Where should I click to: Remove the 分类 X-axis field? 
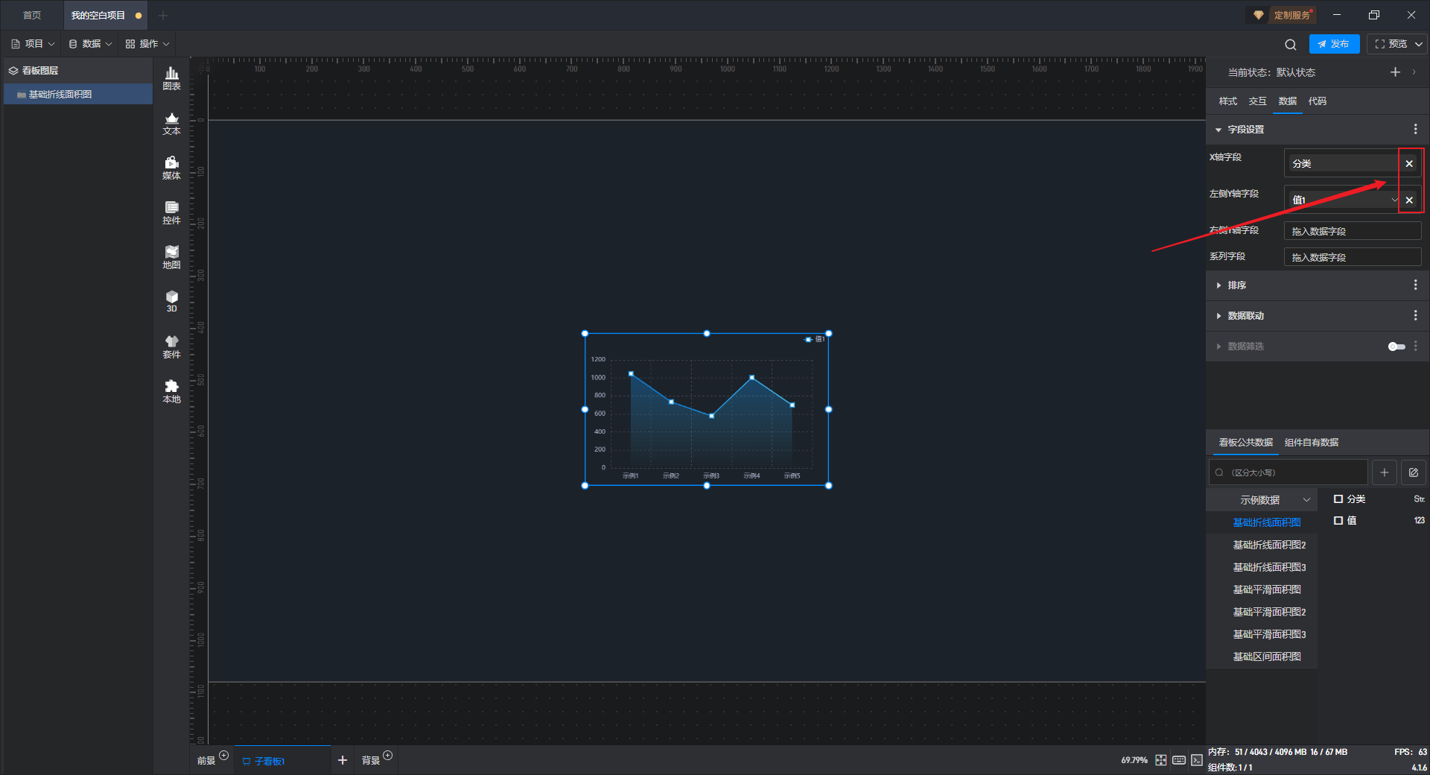click(x=1409, y=164)
